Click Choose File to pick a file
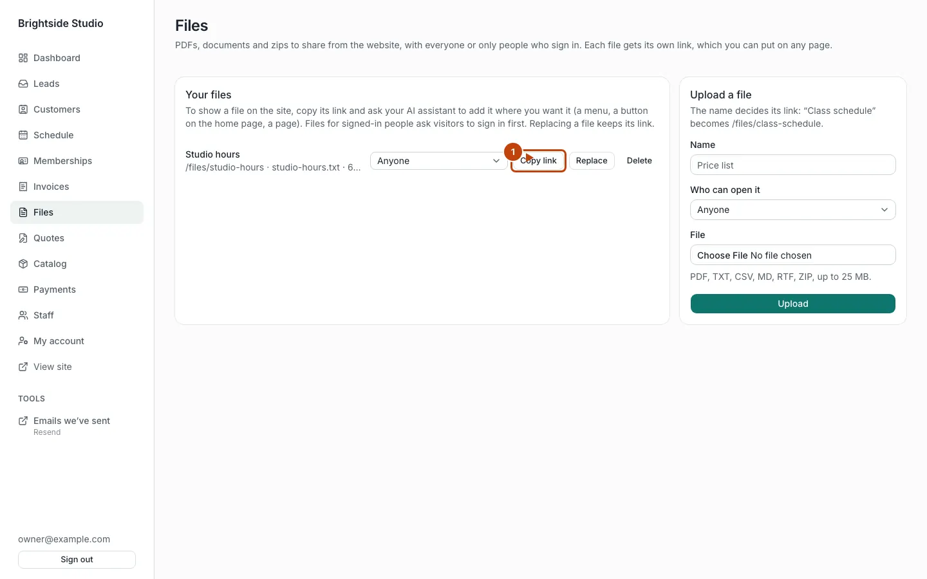 (722, 255)
